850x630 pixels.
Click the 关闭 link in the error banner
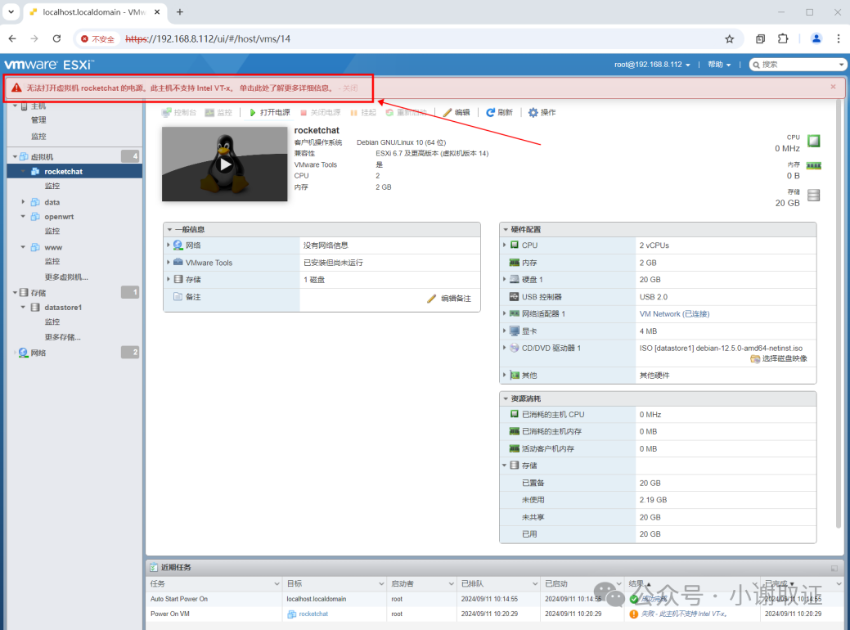click(x=350, y=88)
